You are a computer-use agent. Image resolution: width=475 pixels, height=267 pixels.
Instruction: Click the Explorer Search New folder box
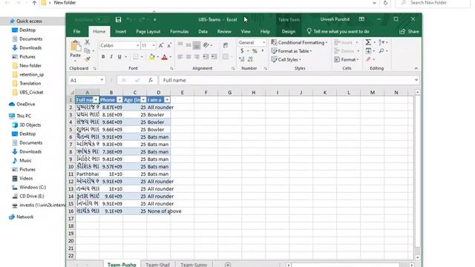[x=433, y=3]
